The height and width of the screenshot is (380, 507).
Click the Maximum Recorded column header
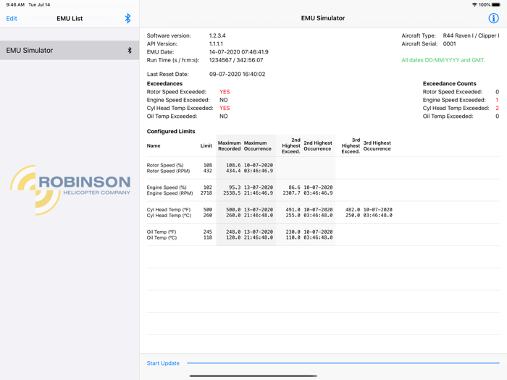tap(230, 145)
